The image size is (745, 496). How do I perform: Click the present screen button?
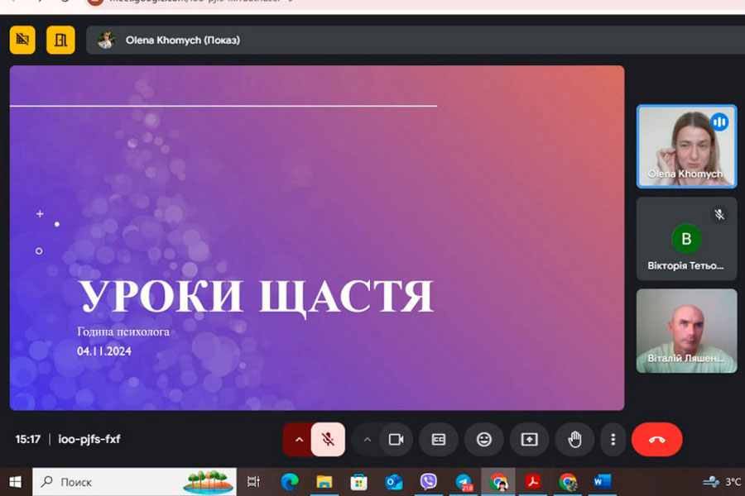click(x=529, y=440)
